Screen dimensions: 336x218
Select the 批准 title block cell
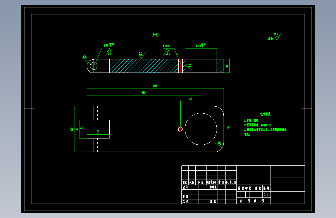pos(213,201)
